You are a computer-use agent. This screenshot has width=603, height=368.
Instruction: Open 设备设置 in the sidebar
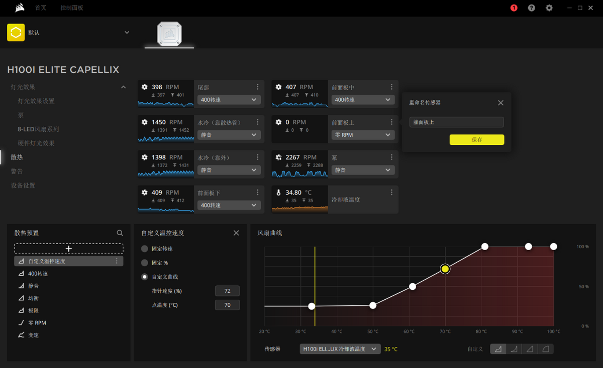tap(23, 186)
